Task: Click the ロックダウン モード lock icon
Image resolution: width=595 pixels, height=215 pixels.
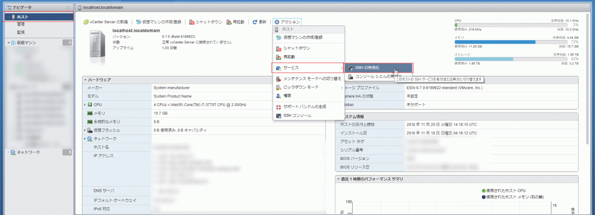Action: (278, 88)
